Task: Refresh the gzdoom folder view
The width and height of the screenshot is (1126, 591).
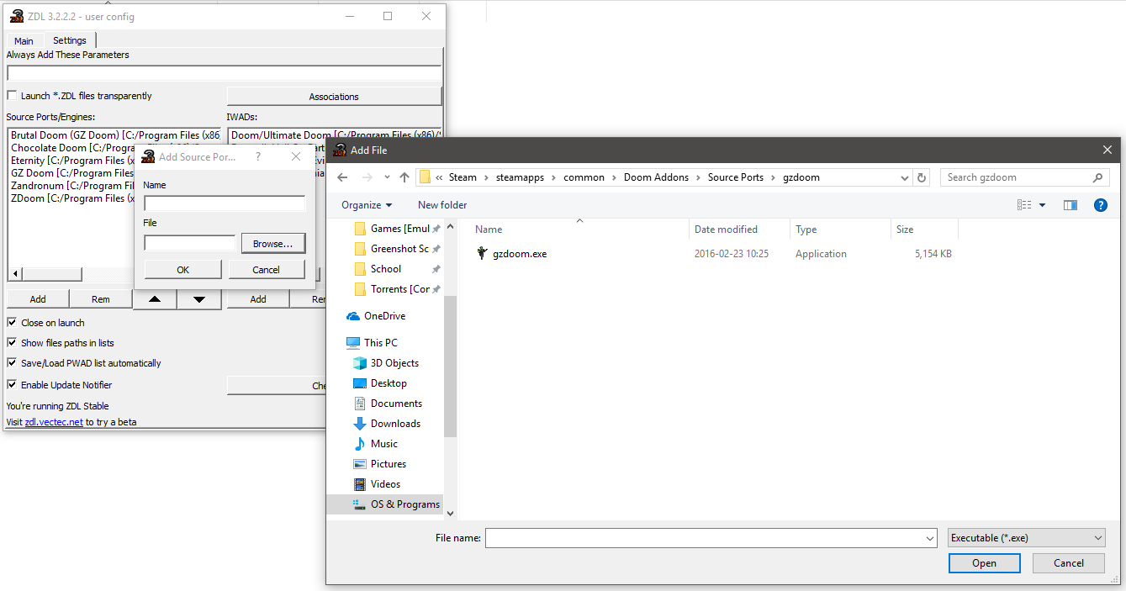Action: click(922, 177)
